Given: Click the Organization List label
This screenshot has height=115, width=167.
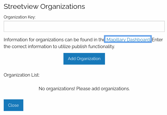Looking at the screenshot, I should pos(22,75).
